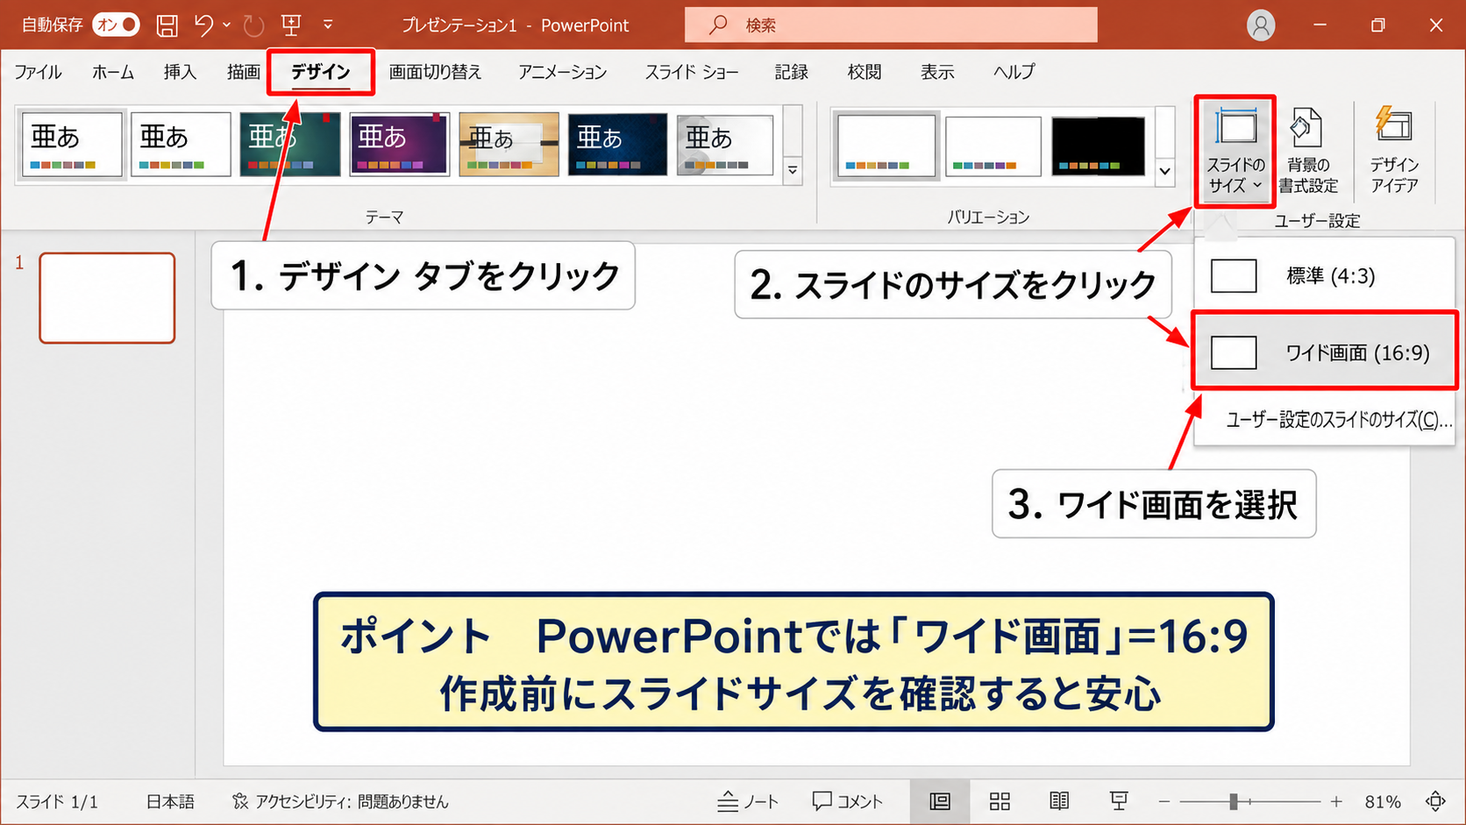Expand the variations gallery arrow
This screenshot has width=1466, height=825.
point(1165,171)
